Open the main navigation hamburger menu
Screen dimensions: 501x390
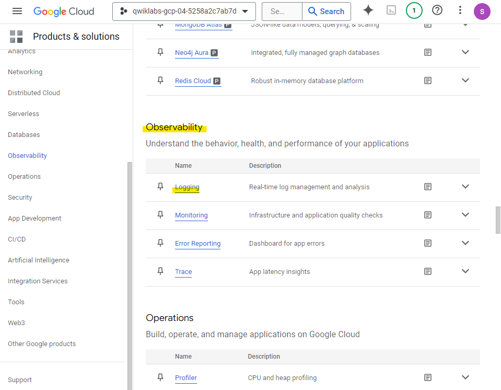point(17,11)
